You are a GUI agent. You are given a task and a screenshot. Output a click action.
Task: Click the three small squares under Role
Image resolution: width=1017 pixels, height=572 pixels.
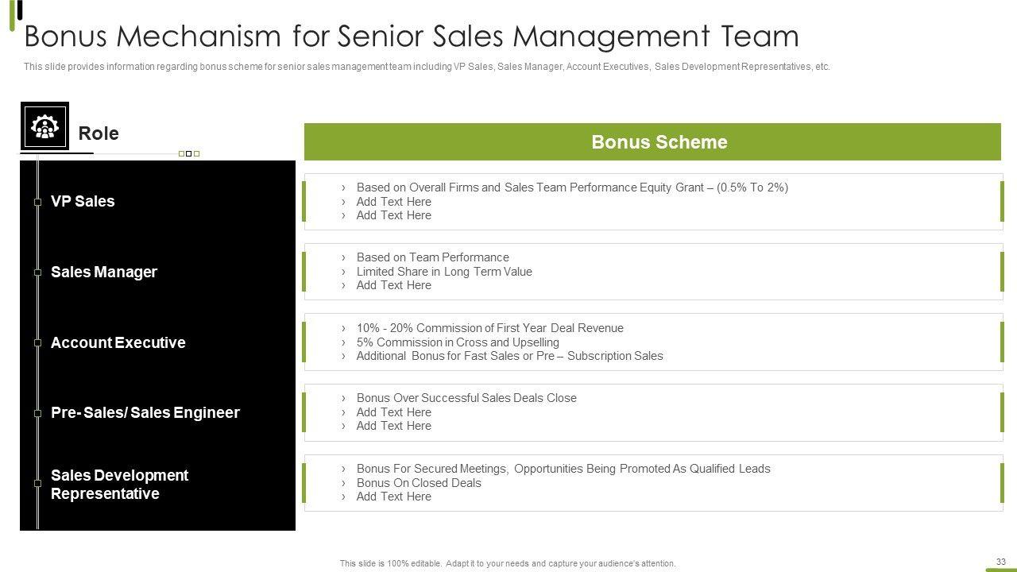pos(189,153)
